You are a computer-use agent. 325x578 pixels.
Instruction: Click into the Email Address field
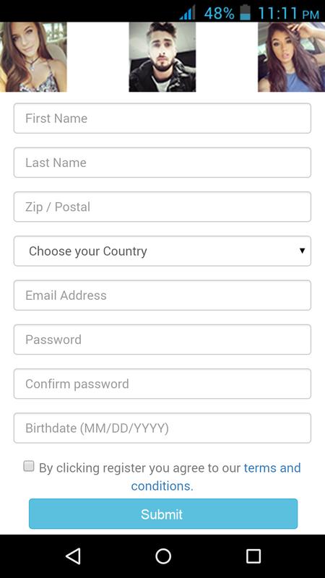162,296
